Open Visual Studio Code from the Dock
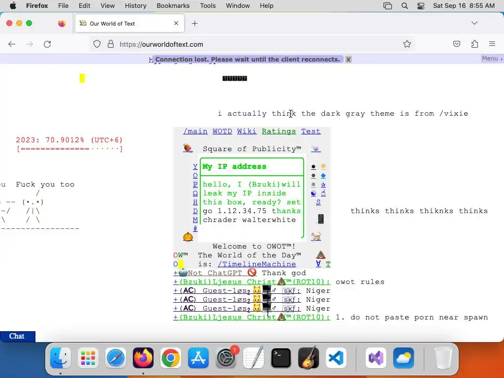This screenshot has width=504, height=378. pyautogui.click(x=336, y=358)
